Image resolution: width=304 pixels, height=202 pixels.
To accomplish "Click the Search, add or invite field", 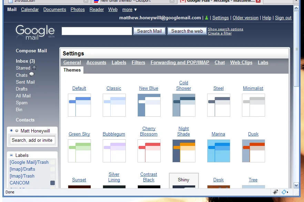I will point(32,140).
